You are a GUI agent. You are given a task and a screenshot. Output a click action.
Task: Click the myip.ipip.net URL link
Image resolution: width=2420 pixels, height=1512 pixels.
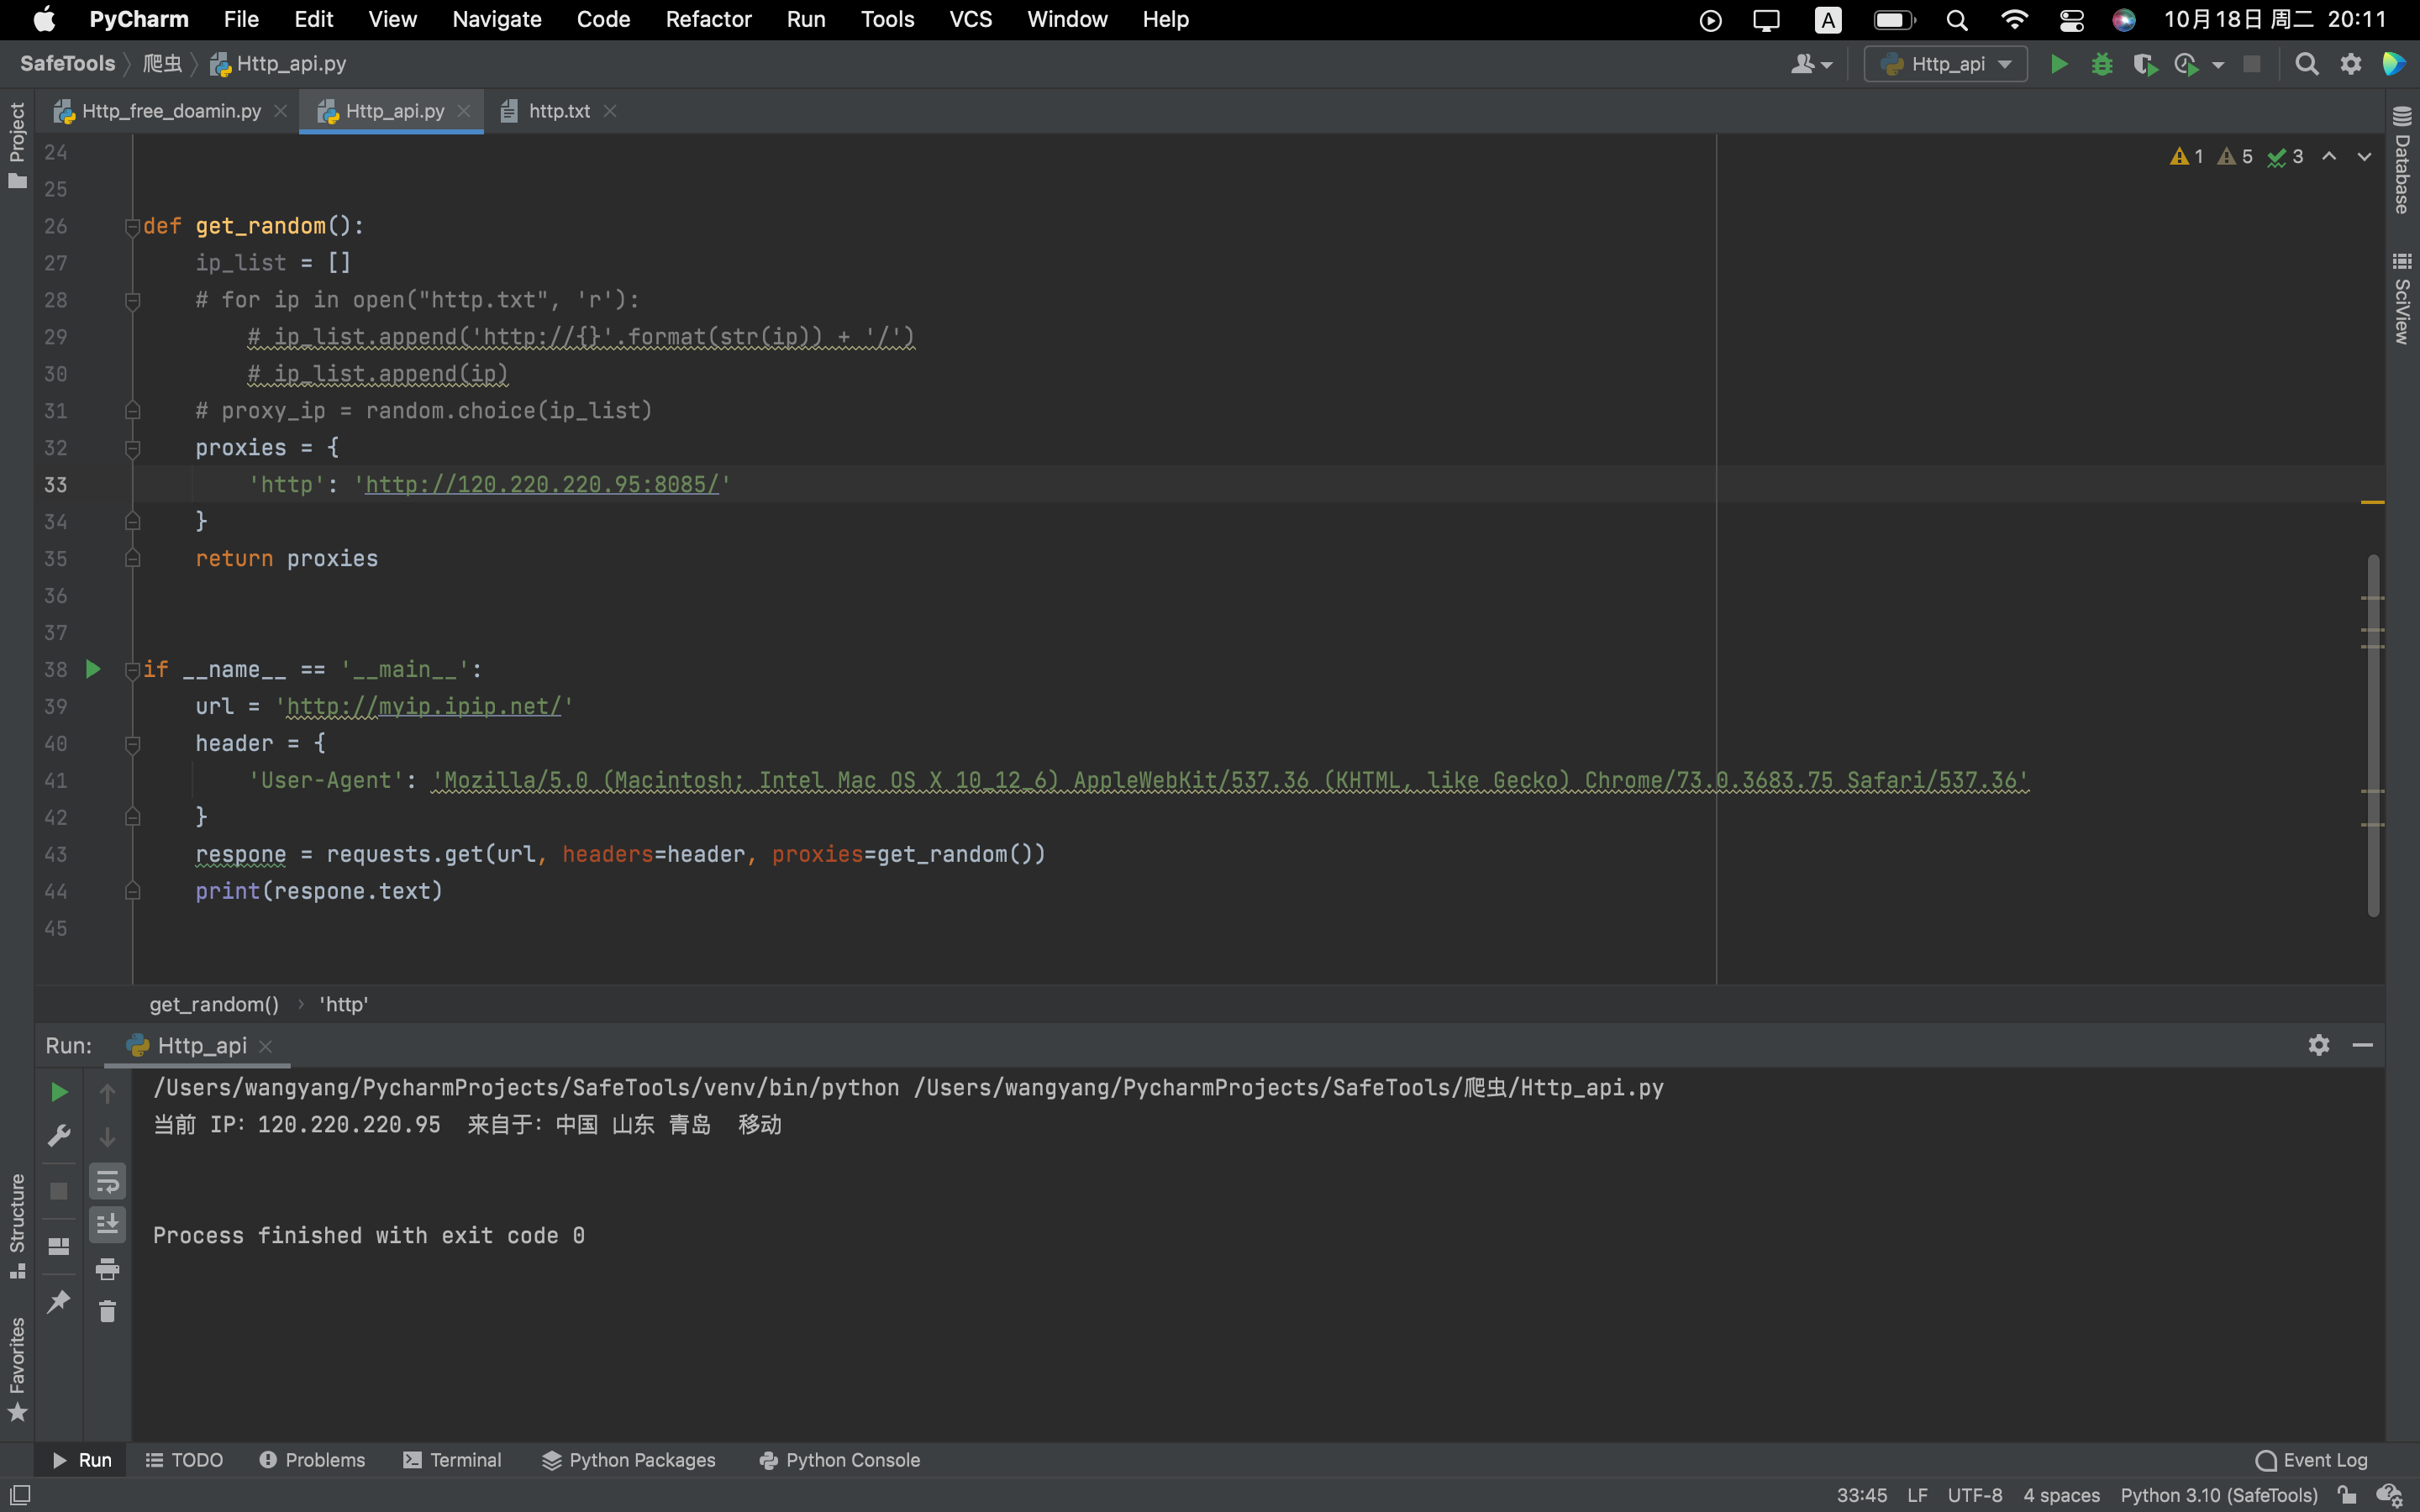[423, 707]
